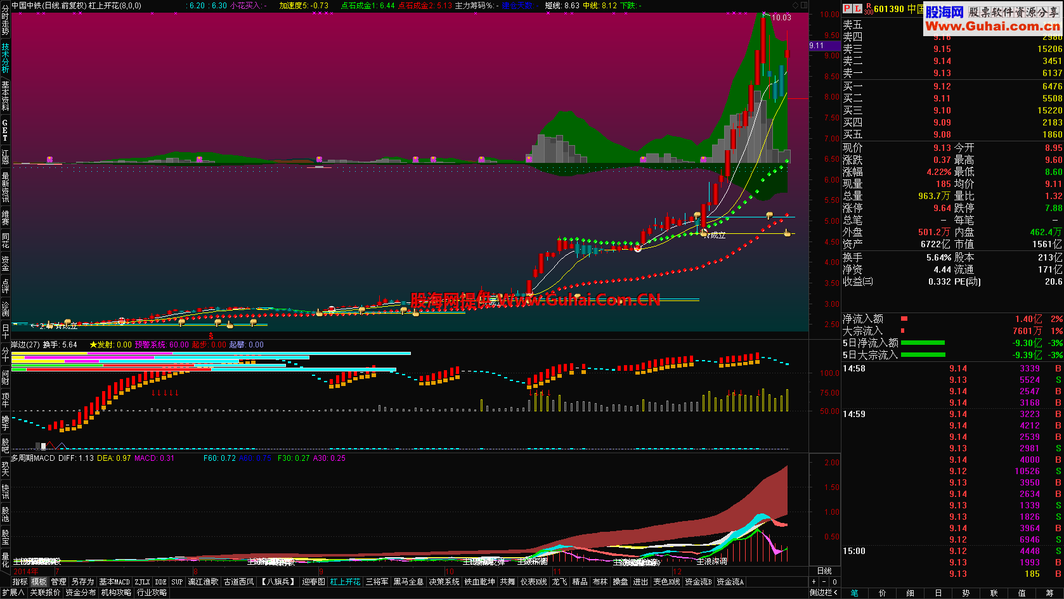Click the L icon beside stock code

[857, 8]
